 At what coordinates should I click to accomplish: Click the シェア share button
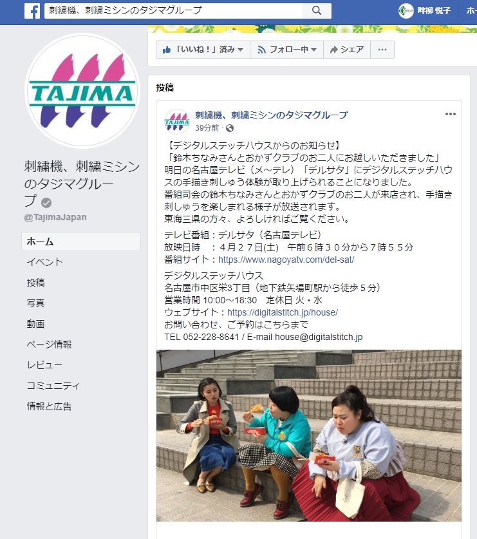pyautogui.click(x=347, y=50)
